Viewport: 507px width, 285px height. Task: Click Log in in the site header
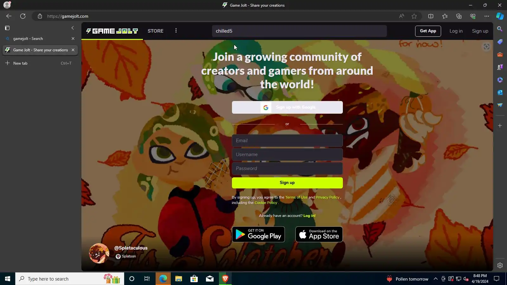pyautogui.click(x=456, y=31)
